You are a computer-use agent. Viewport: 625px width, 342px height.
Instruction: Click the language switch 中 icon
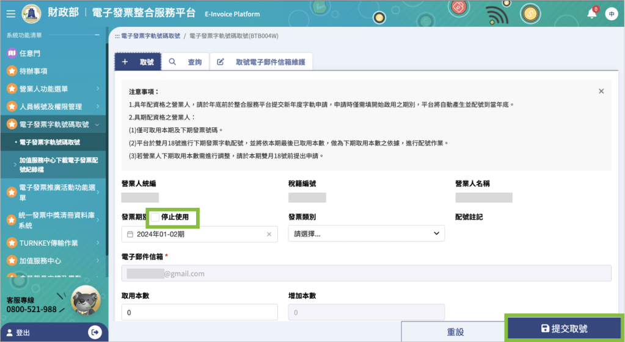(611, 13)
